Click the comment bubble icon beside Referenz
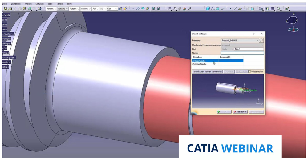 261,40
